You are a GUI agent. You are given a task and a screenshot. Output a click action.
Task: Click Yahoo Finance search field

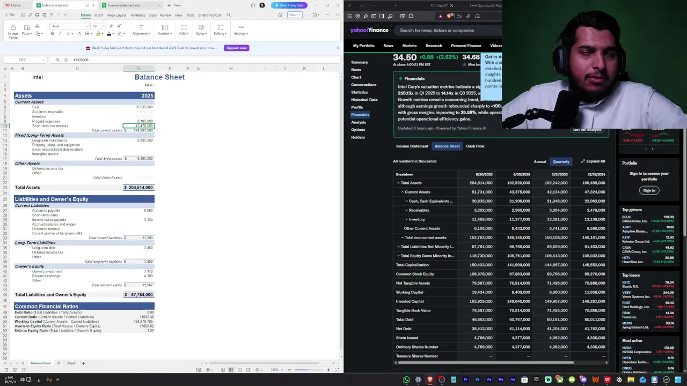(x=448, y=31)
